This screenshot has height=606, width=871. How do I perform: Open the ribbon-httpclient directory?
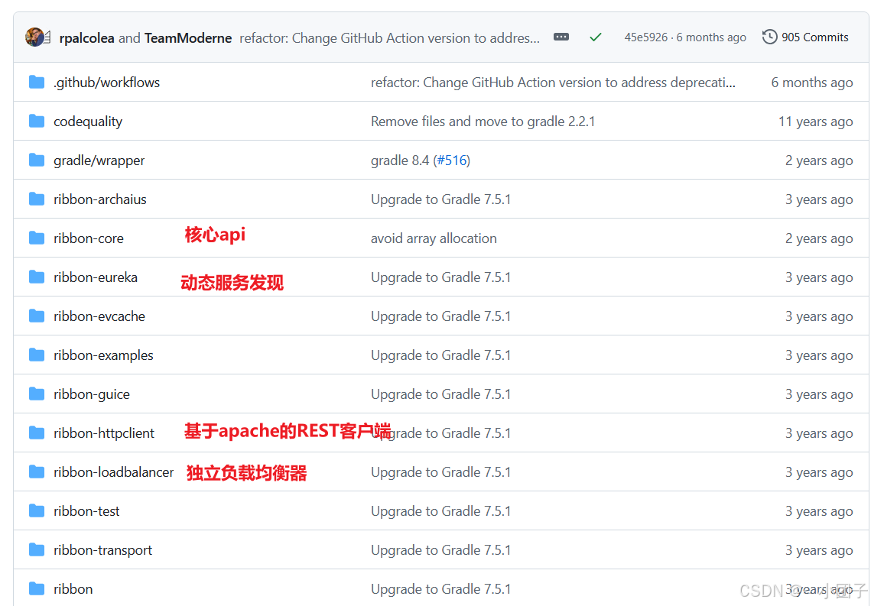point(104,433)
